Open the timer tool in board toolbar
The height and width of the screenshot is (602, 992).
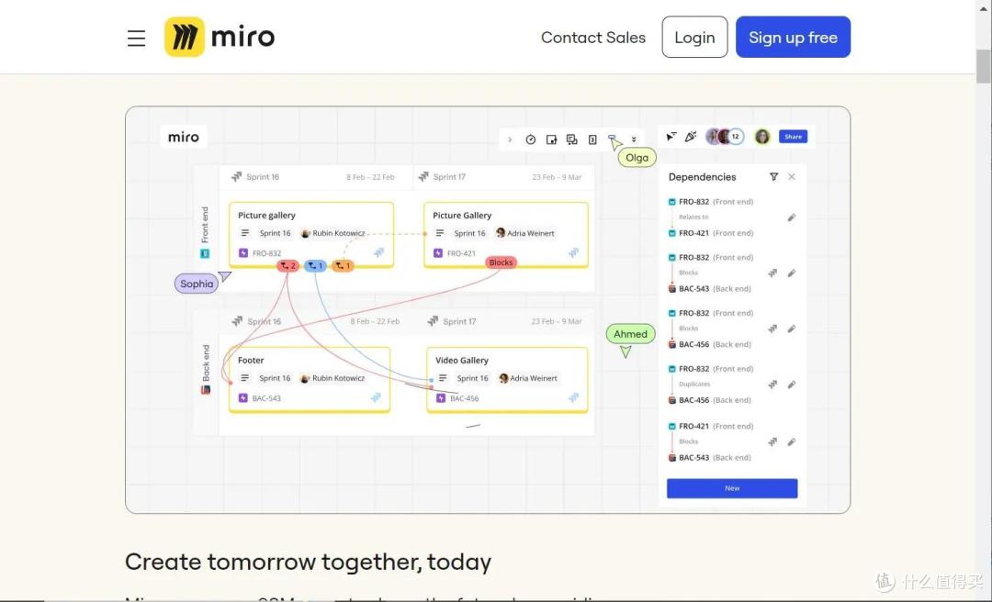tap(531, 139)
